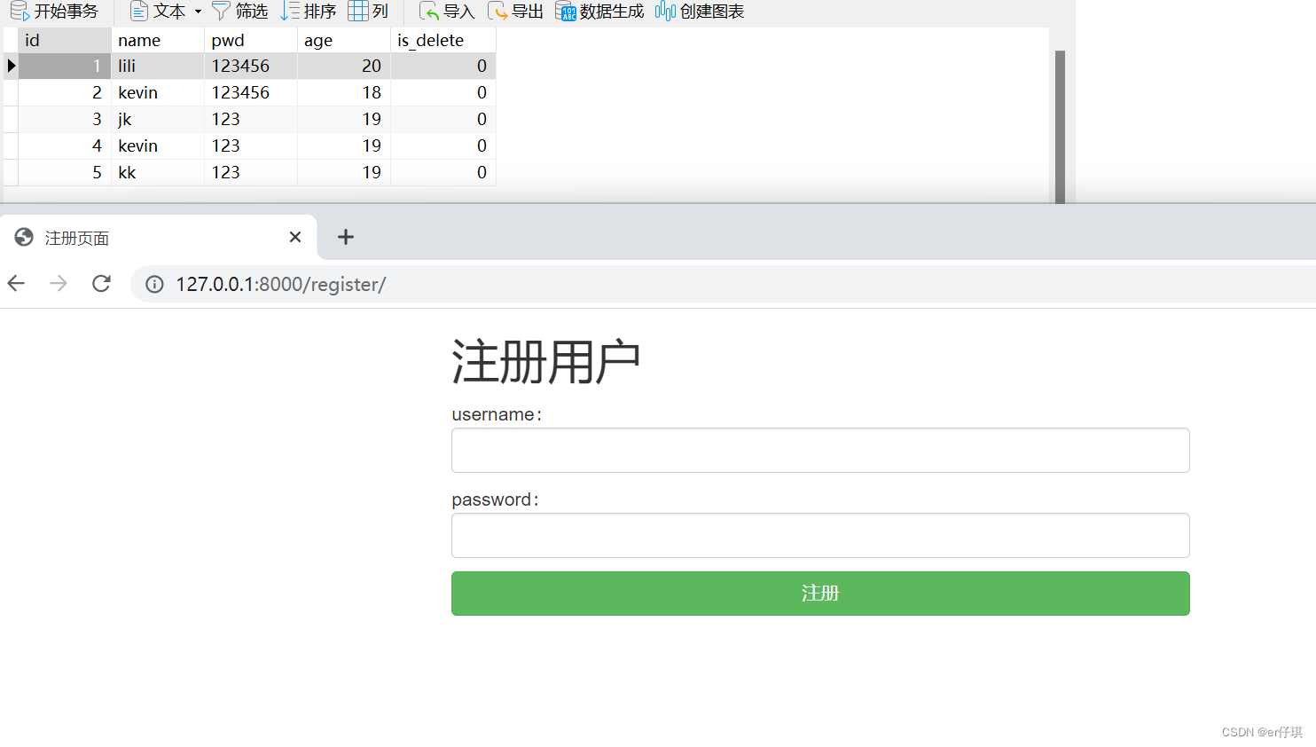Close the 注册页面 browser tab

tap(295, 237)
